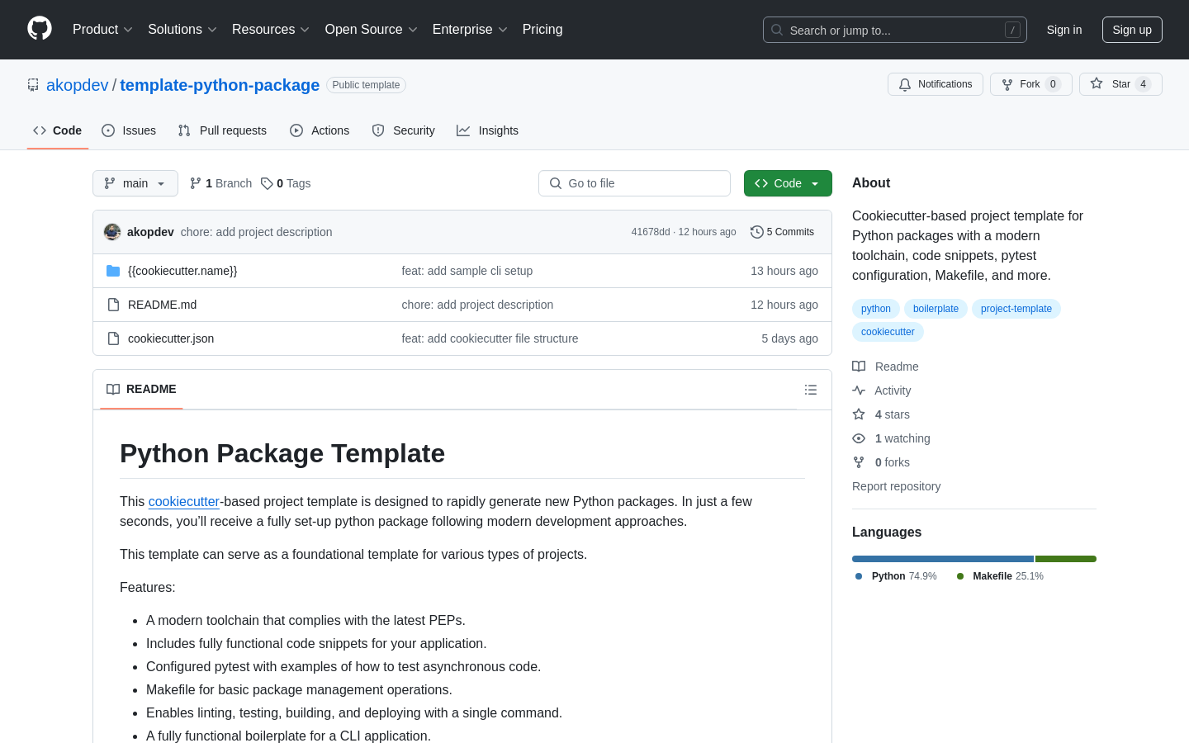Click the file icon next to cookiecutter.json
The image size is (1189, 743).
pyautogui.click(x=113, y=338)
